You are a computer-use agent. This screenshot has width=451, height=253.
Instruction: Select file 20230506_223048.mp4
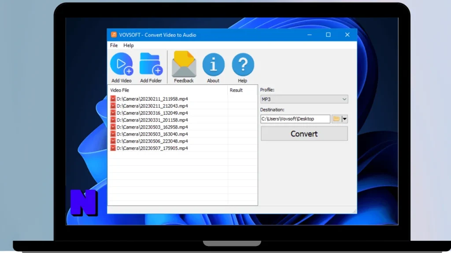pos(152,141)
